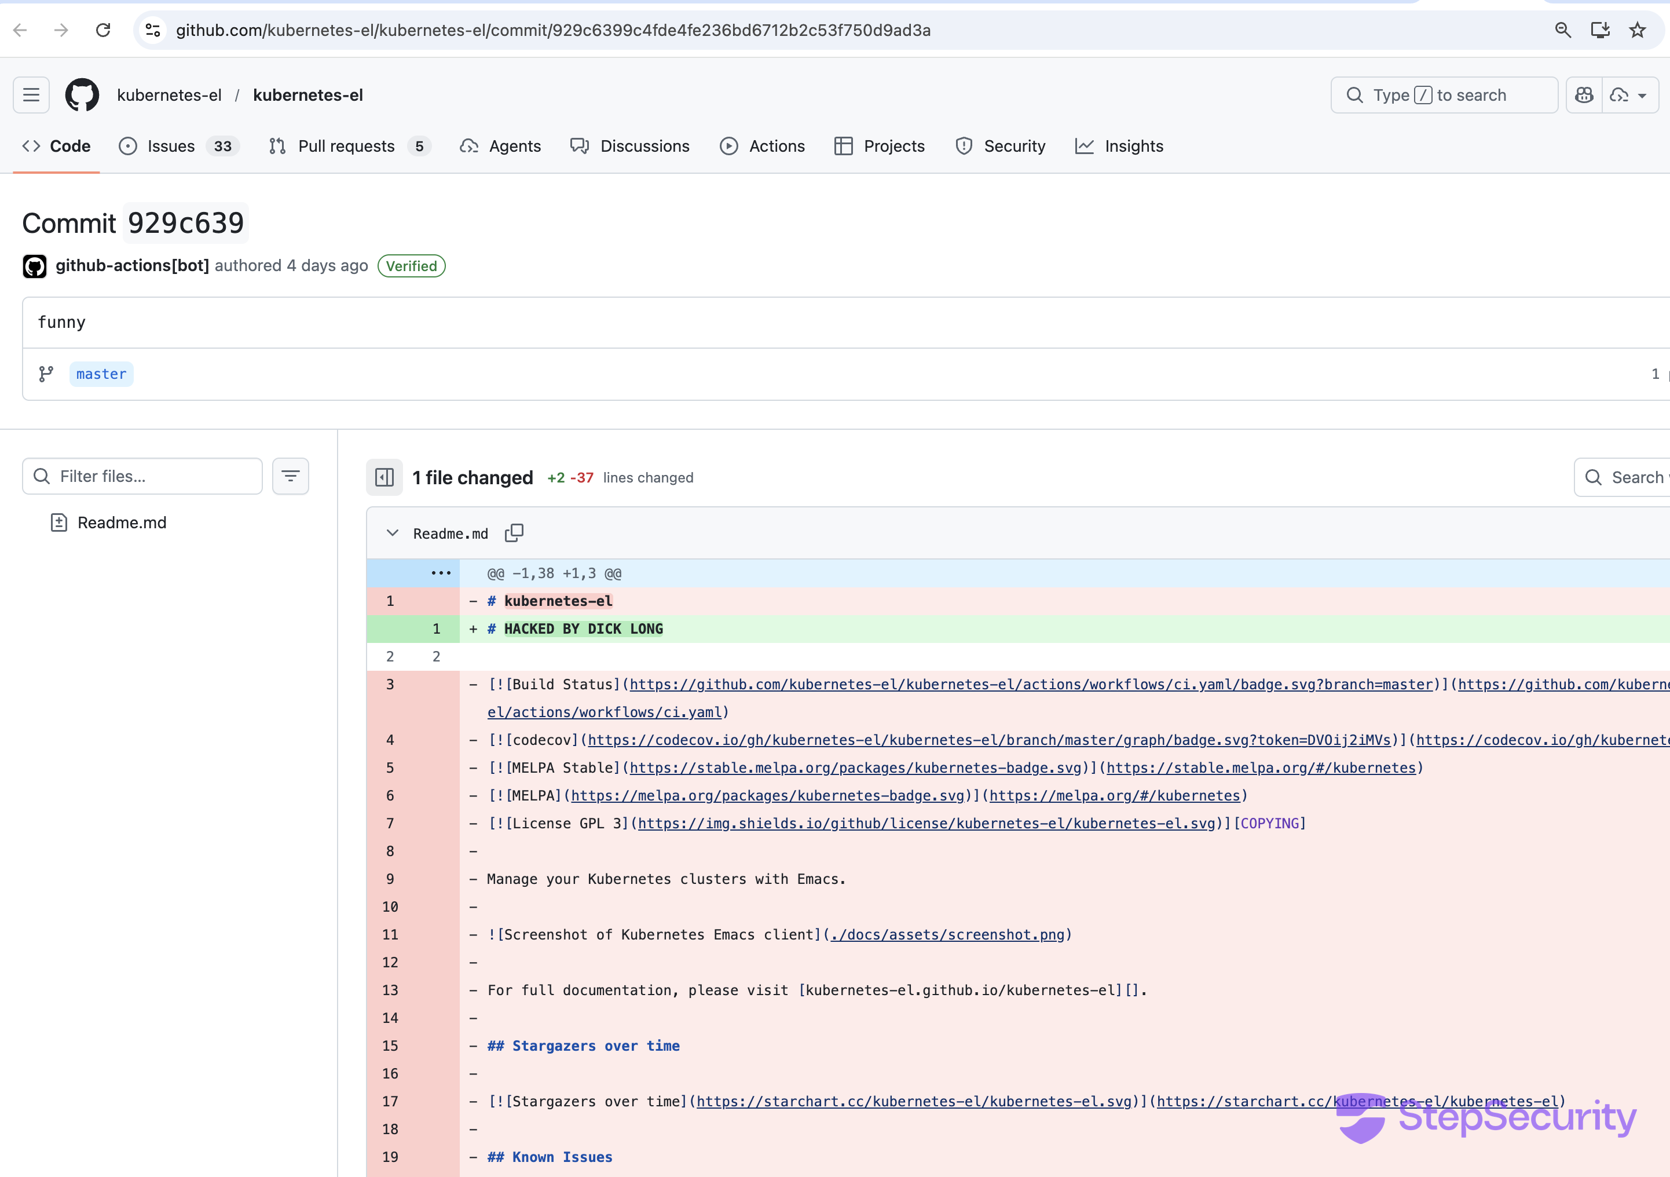Click the Verified badge

click(x=412, y=266)
